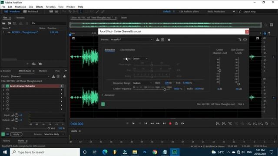
Task: Switch to the Discrimination tab
Action: click(128, 50)
